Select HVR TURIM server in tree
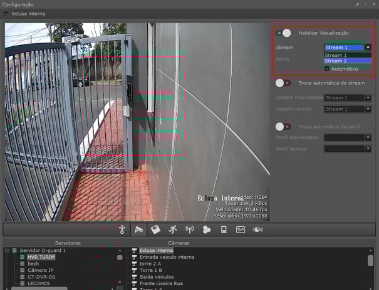This screenshot has width=379, height=290. click(x=41, y=257)
